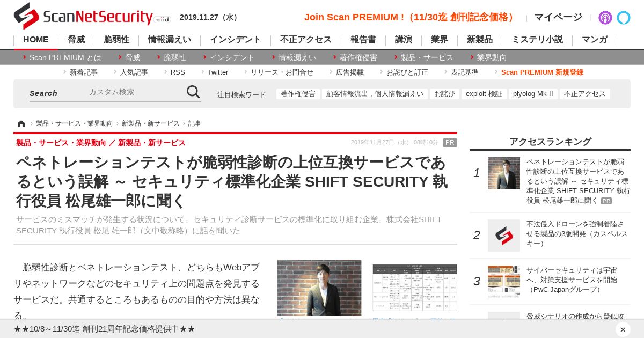644x338 pixels.
Task: Select the 不正アクセス navigation tab
Action: click(306, 40)
